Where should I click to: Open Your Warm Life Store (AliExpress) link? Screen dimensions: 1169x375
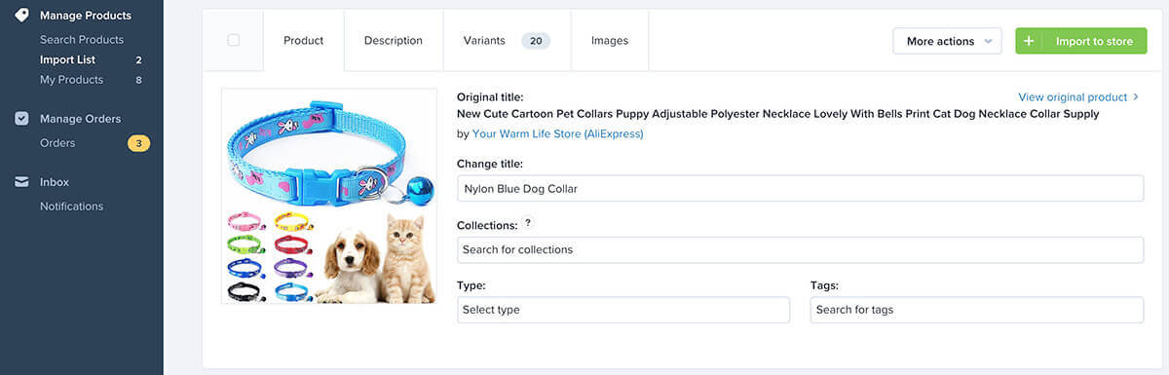pyautogui.click(x=558, y=134)
